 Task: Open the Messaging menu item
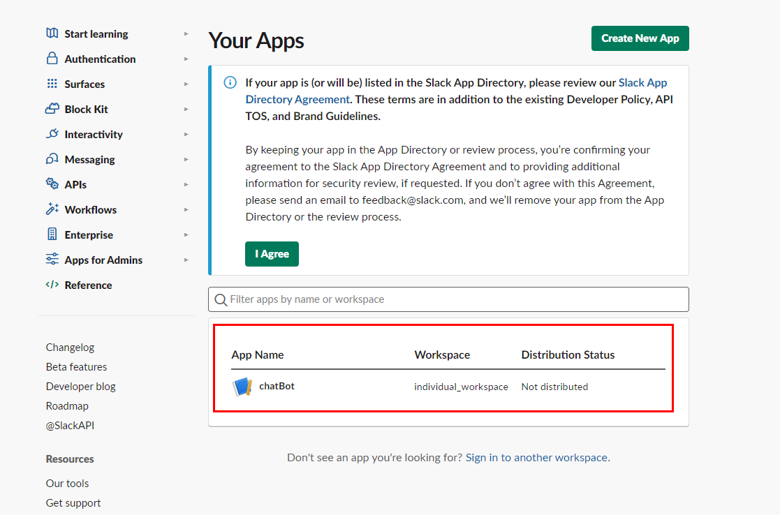(x=89, y=160)
